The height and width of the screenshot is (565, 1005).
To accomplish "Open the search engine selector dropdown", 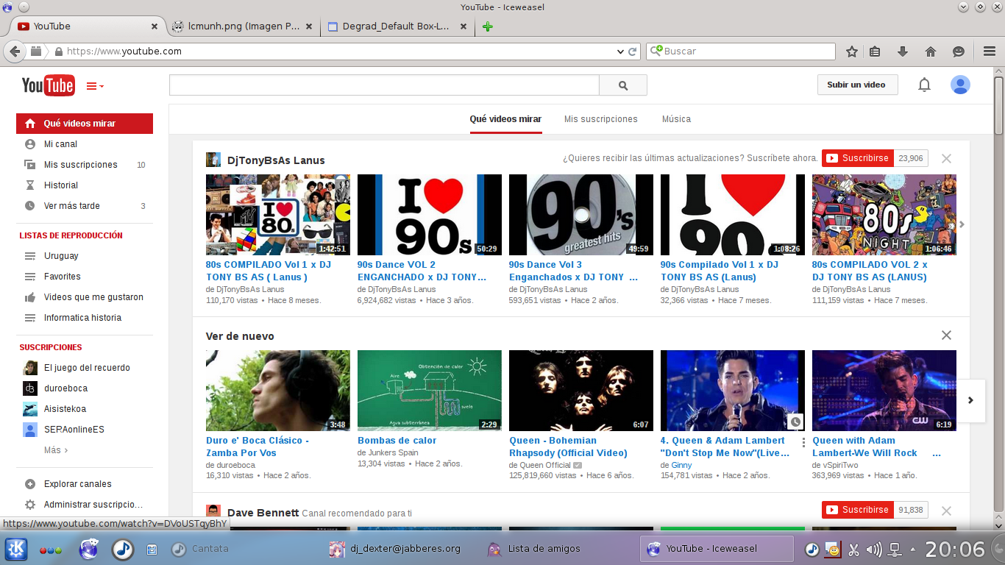I will coord(656,51).
